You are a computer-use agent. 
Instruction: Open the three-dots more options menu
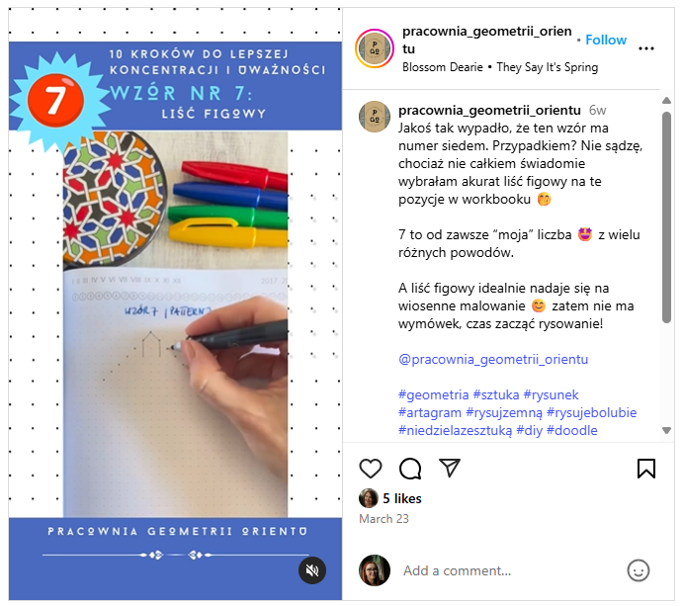pos(646,48)
